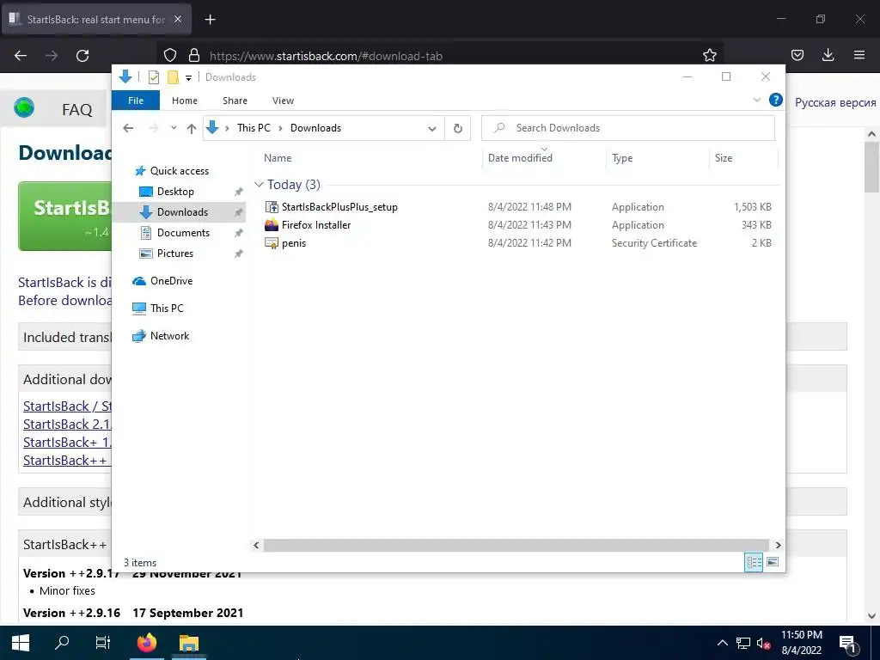
Task: Close the StartIsBack Firefox tab
Action: 178,19
